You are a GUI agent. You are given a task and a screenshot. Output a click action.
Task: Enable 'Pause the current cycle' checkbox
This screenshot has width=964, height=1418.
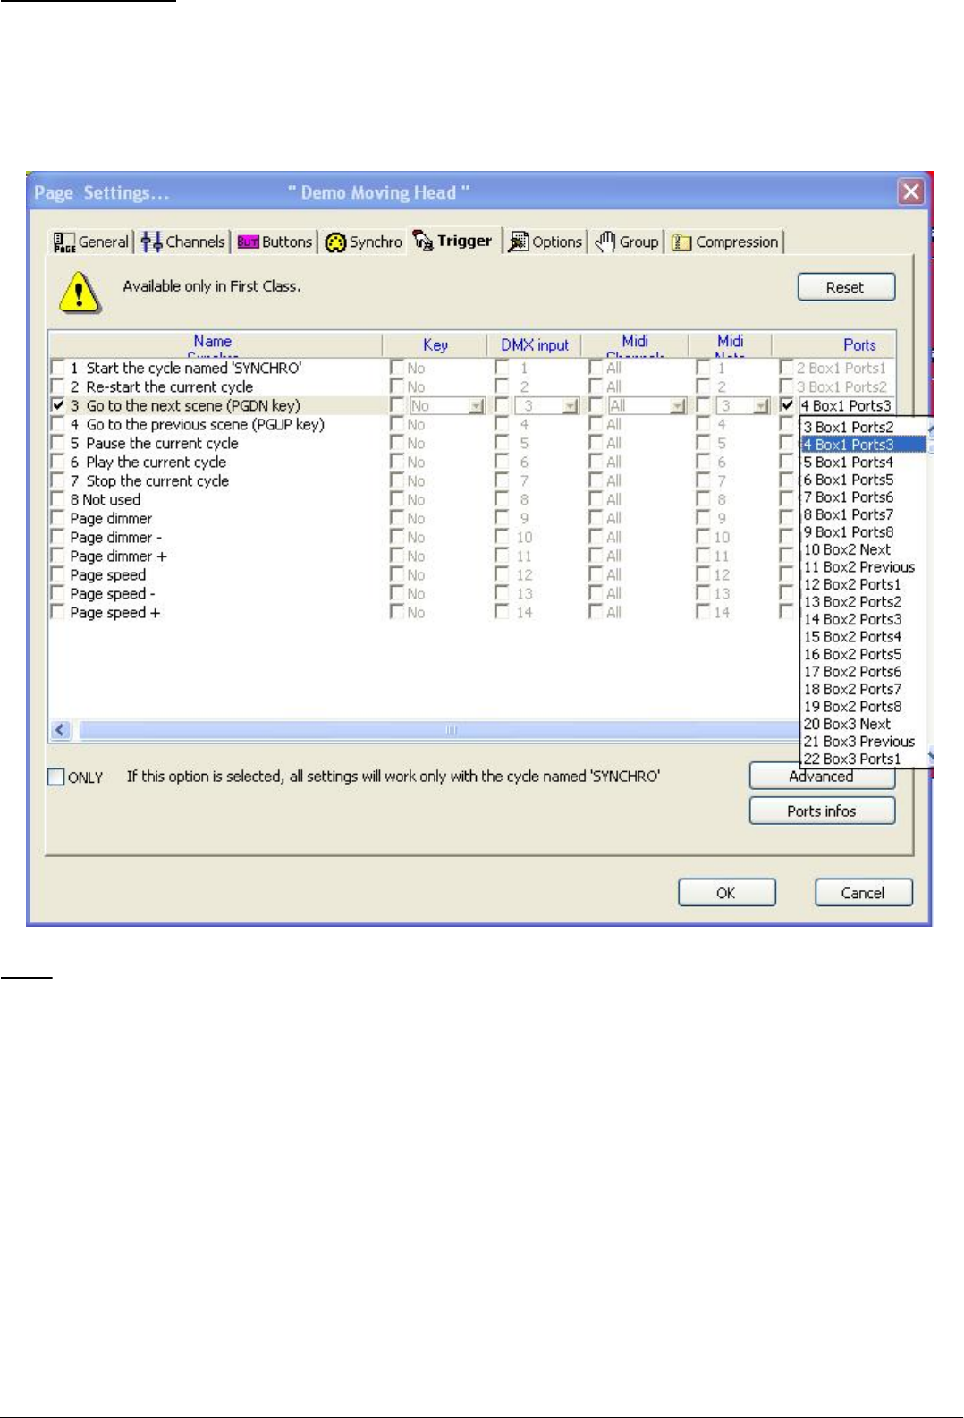point(58,443)
